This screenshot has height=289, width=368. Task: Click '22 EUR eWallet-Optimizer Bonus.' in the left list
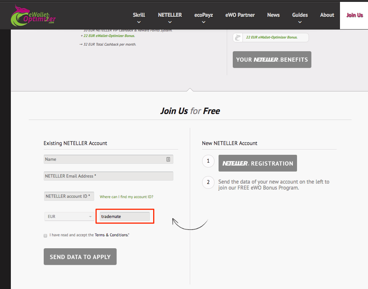[x=109, y=36]
